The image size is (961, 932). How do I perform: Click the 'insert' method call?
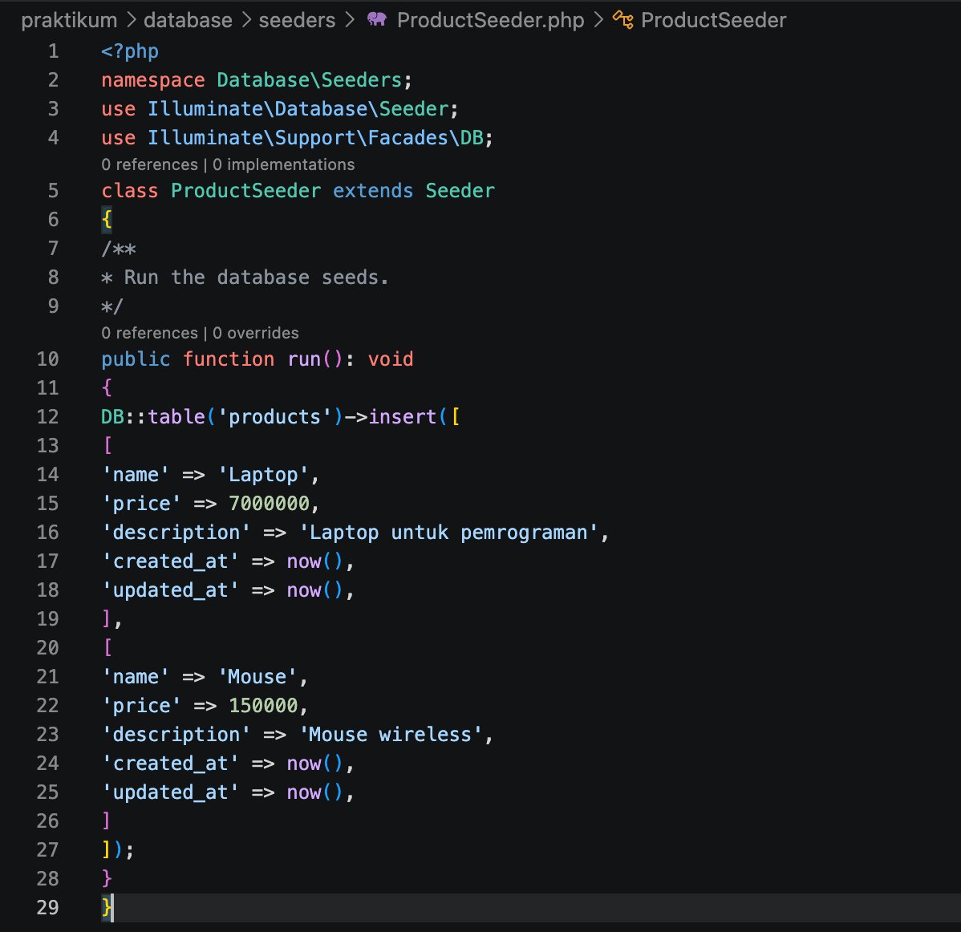(403, 417)
